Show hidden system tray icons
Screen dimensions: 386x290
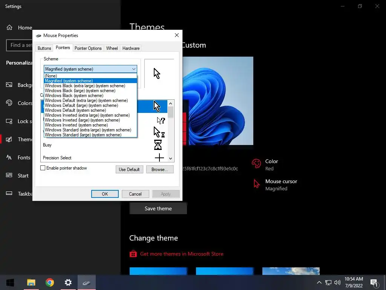319,282
